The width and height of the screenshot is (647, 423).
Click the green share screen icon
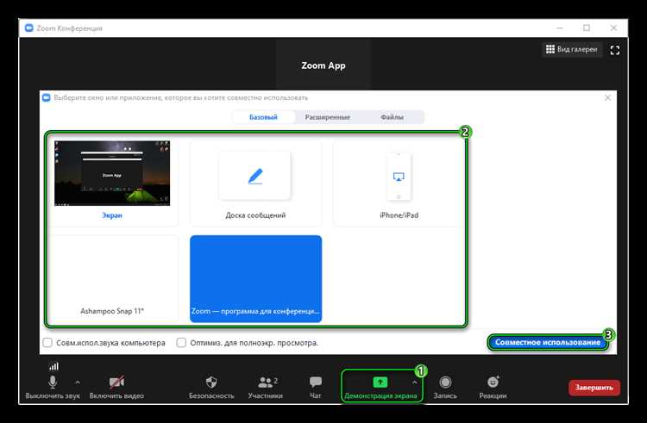(380, 383)
